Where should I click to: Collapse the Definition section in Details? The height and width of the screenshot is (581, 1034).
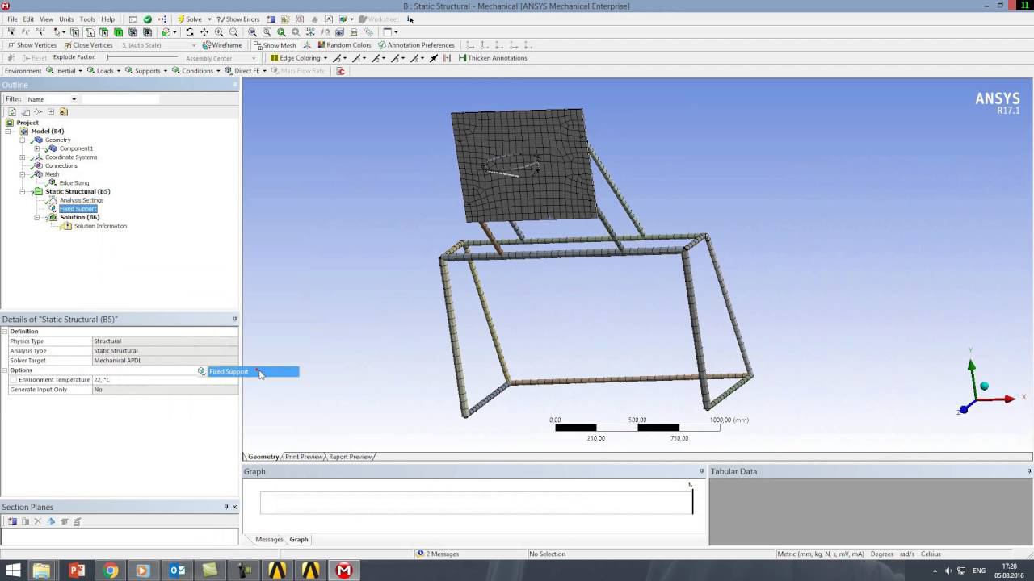click(x=5, y=332)
